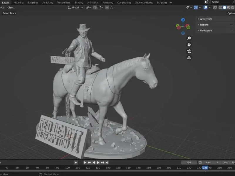The image size is (235, 176).
Task: Switch to the Shading workspace tab
Action: [x=79, y=3]
